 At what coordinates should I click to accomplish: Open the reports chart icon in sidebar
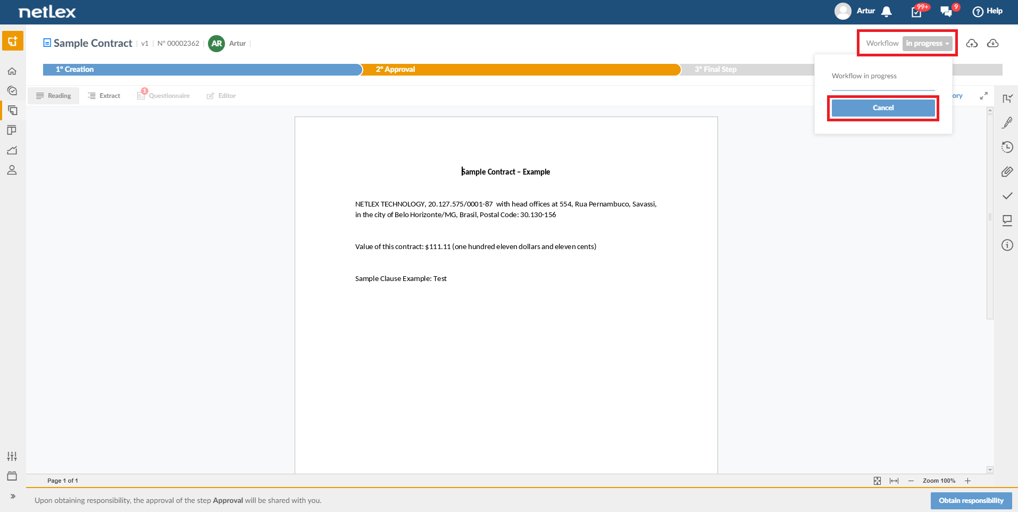coord(12,150)
